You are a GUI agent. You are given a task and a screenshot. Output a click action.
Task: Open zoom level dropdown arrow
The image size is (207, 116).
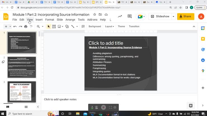tap(43, 26)
